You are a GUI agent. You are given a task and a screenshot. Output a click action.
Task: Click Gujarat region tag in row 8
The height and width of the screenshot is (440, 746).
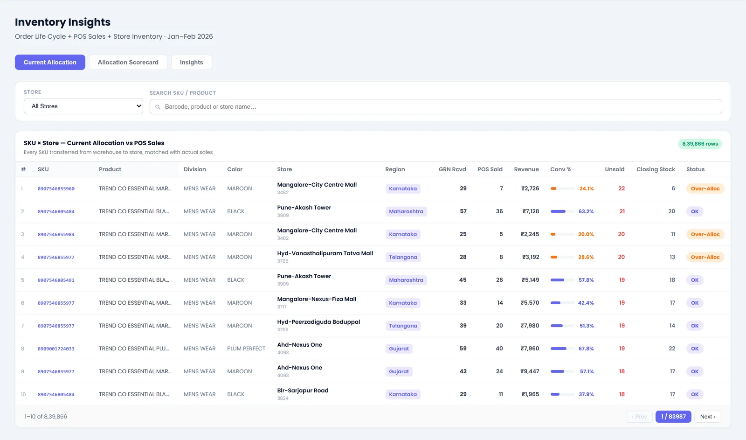click(x=399, y=349)
